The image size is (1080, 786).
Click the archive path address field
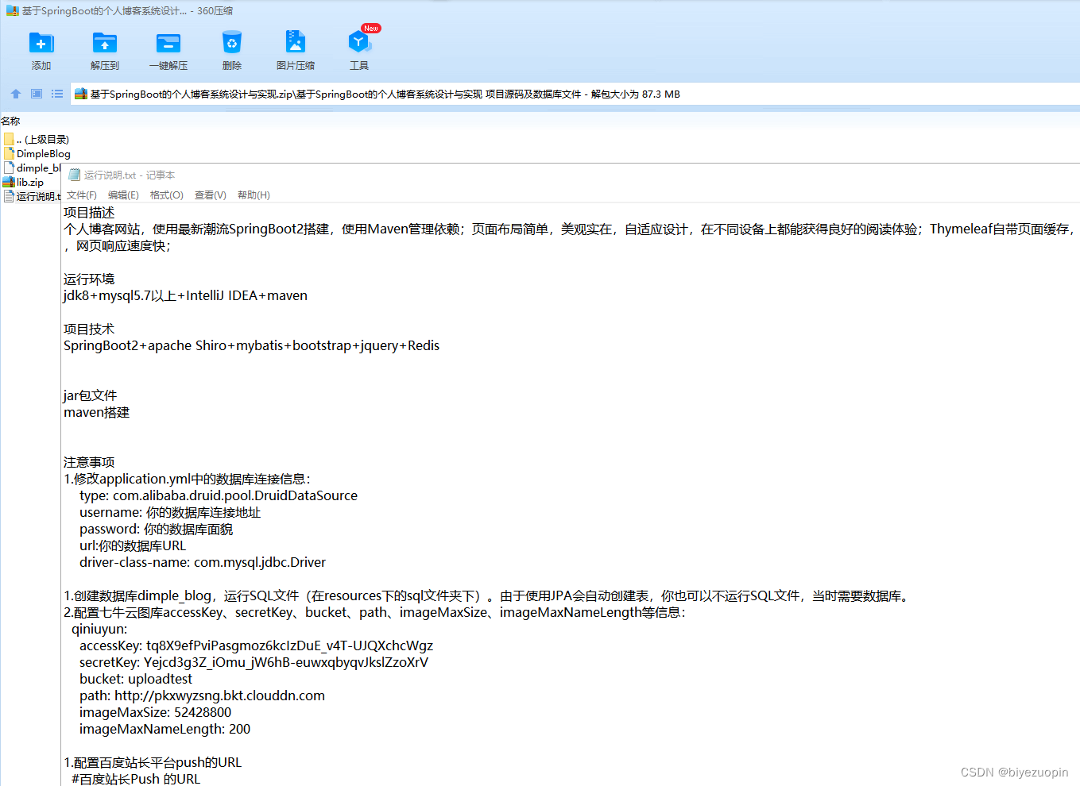pyautogui.click(x=575, y=94)
